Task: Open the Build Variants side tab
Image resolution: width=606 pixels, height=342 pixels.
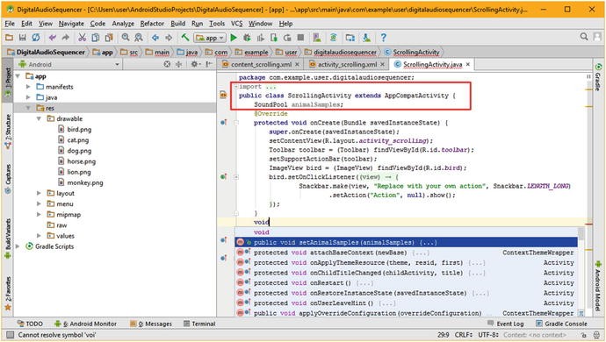Action: click(x=8, y=239)
